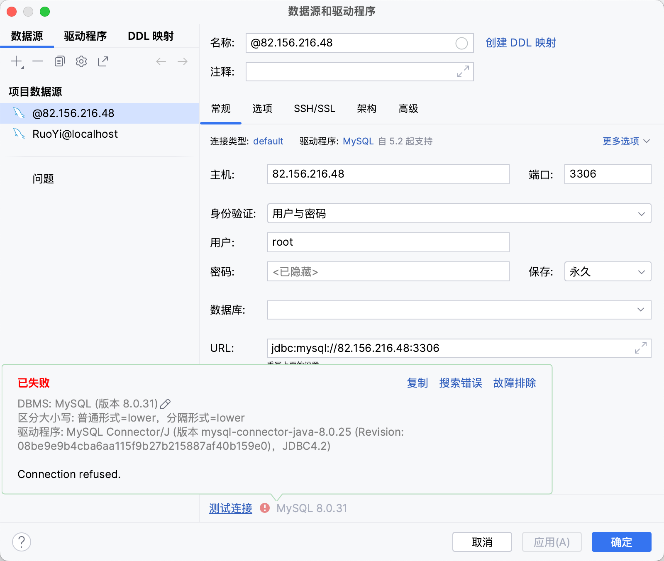This screenshot has height=561, width=664.
Task: Click the 确定 button
Action: [622, 542]
